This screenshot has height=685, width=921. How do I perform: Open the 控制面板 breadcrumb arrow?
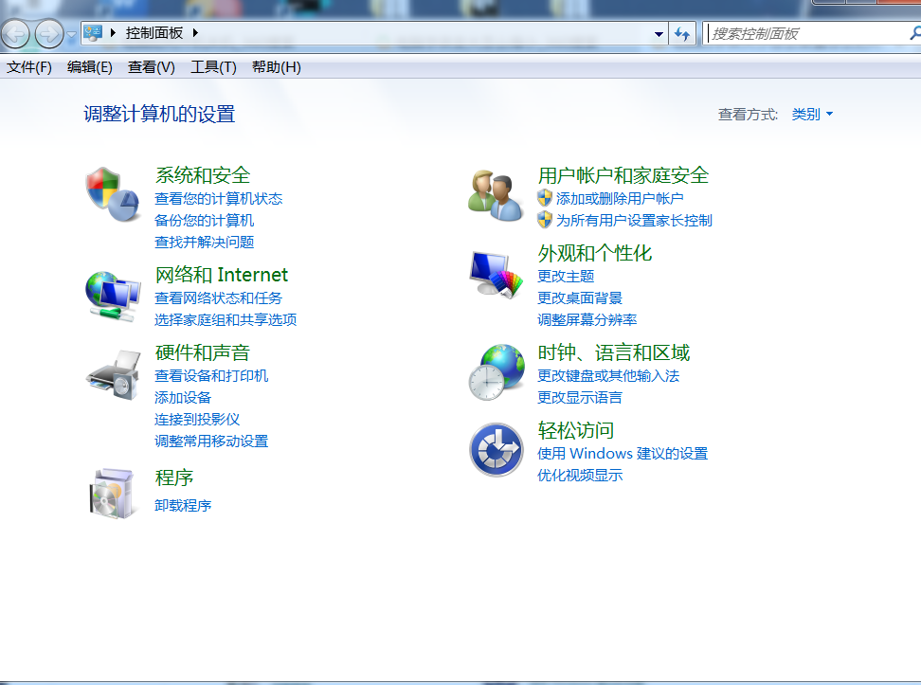pos(194,32)
